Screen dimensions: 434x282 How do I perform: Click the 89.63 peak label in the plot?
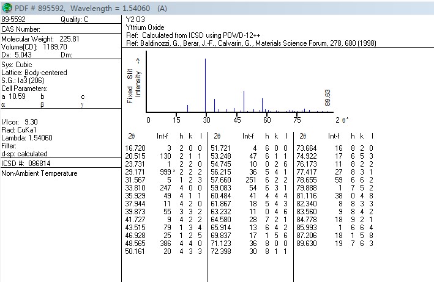(327, 98)
